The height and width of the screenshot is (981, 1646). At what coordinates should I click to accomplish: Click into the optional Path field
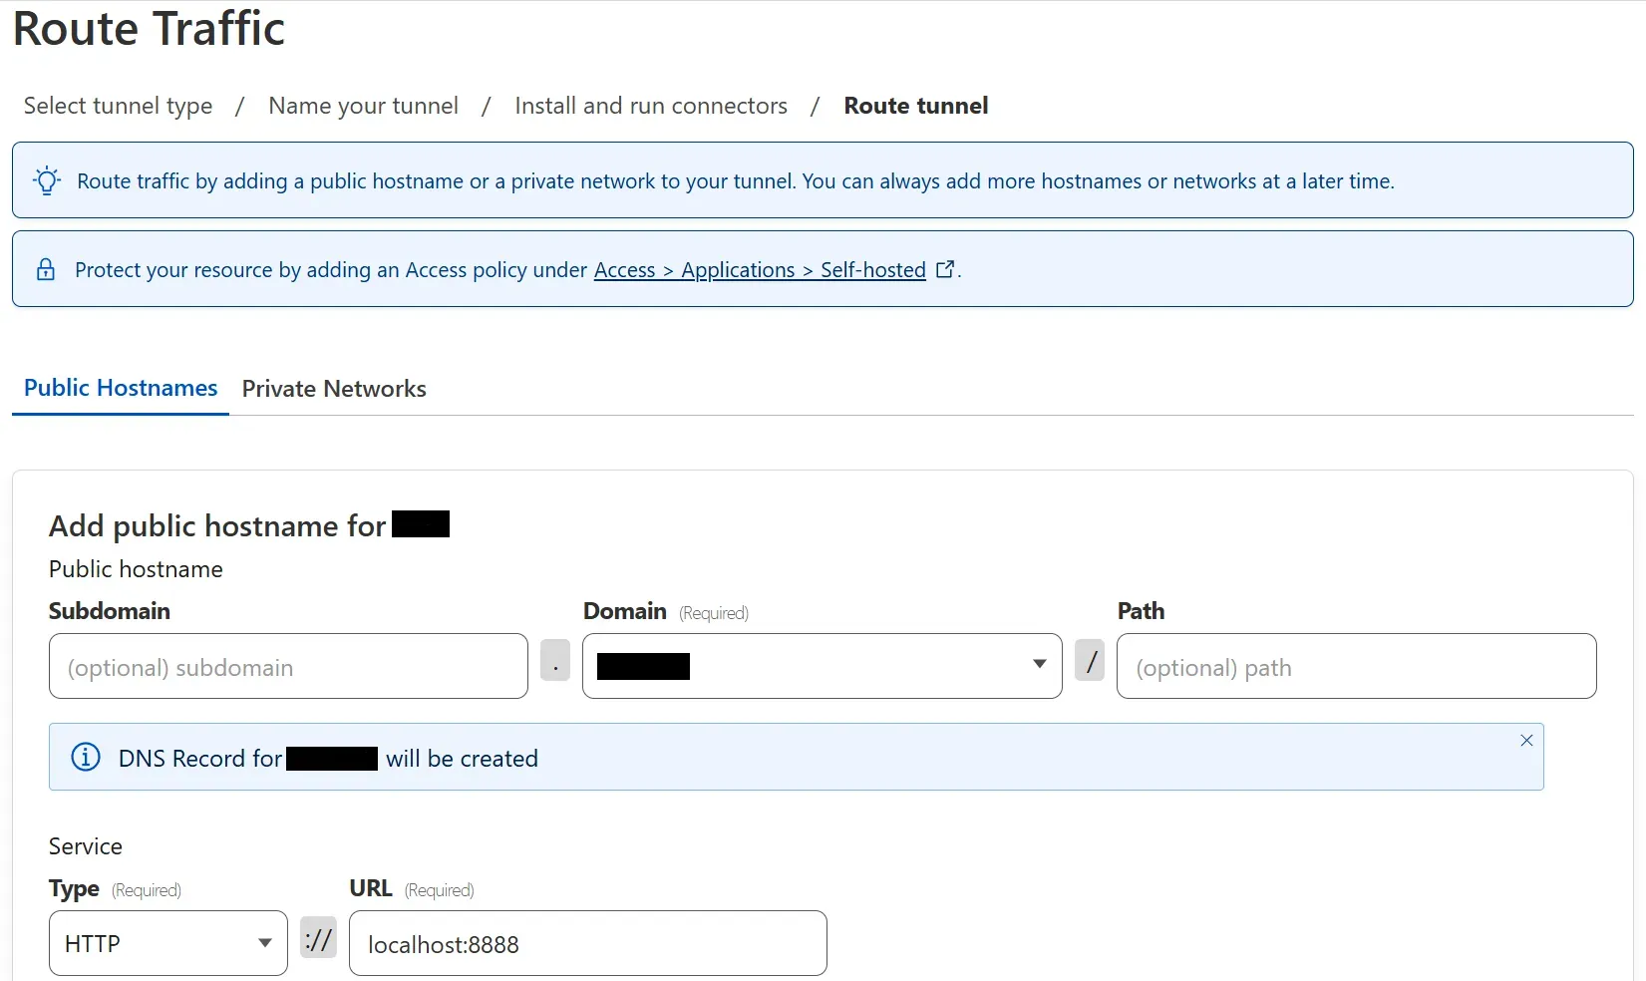1356,666
